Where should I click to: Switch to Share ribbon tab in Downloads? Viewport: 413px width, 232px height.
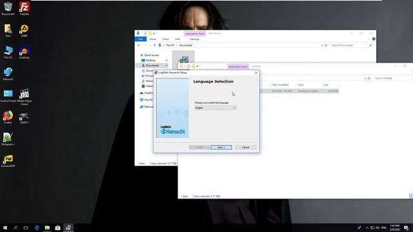click(x=165, y=39)
